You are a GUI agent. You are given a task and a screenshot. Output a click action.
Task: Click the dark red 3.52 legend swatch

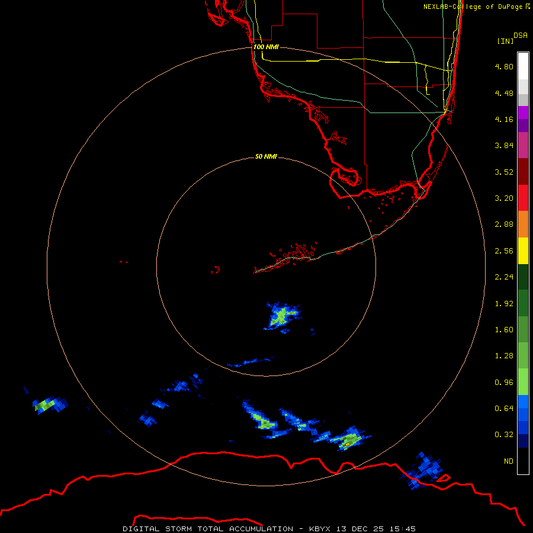pyautogui.click(x=523, y=172)
